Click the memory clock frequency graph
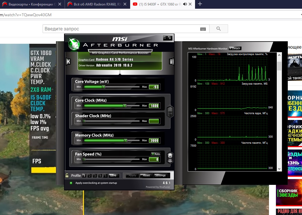This screenshot has width=302, height=215. coord(232,157)
